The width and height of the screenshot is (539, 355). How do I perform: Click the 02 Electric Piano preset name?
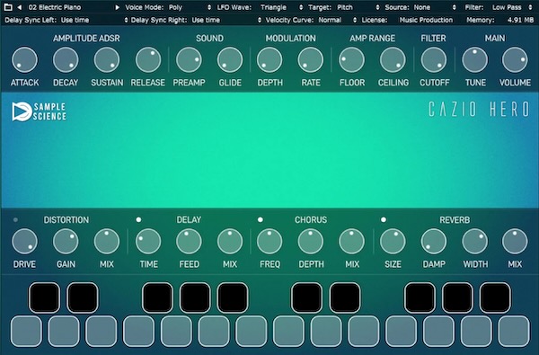click(55, 7)
